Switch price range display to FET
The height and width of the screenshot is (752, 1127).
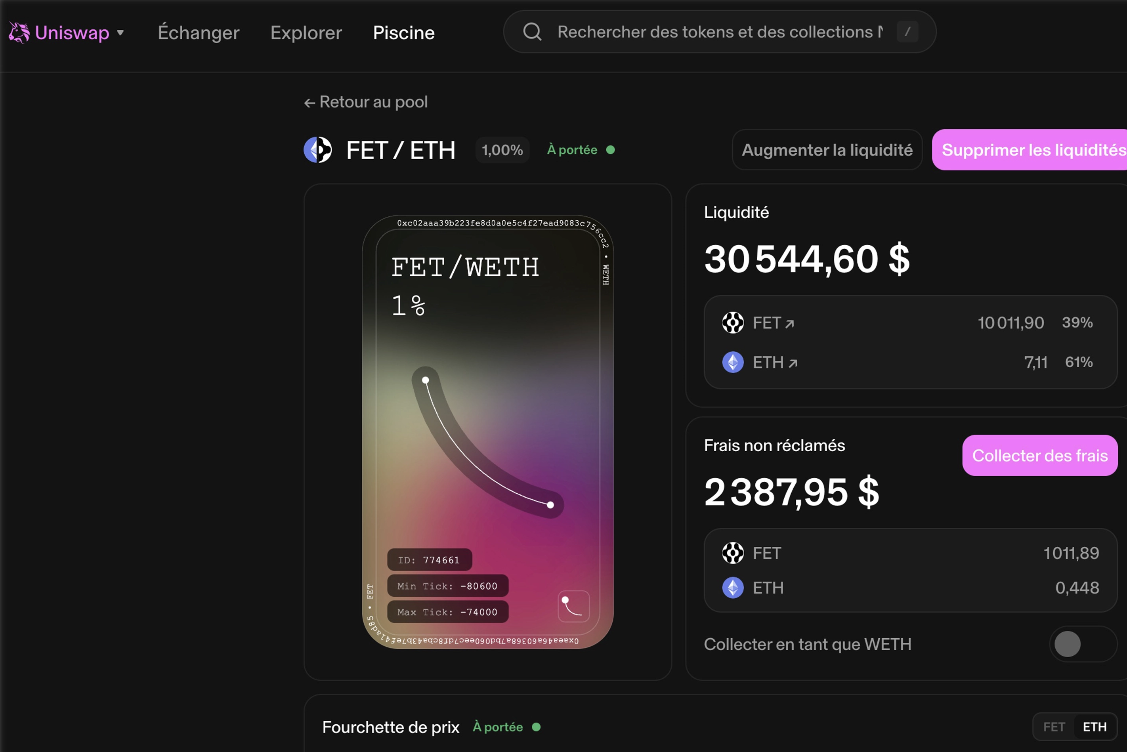click(x=1054, y=727)
